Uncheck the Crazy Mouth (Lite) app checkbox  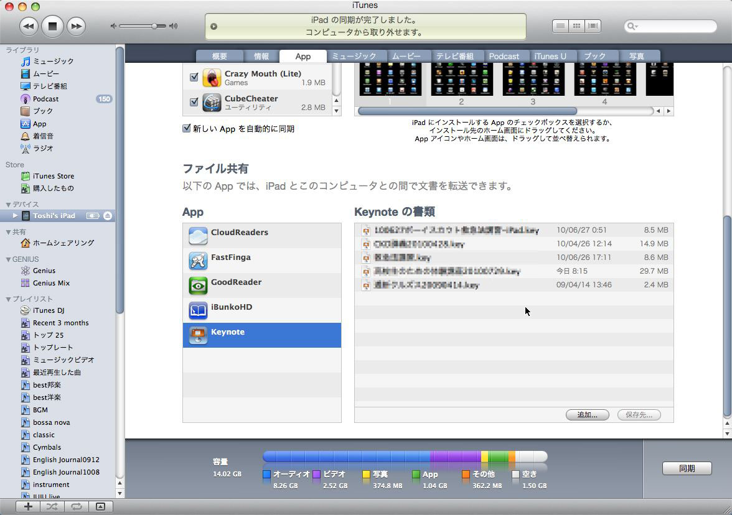point(194,77)
